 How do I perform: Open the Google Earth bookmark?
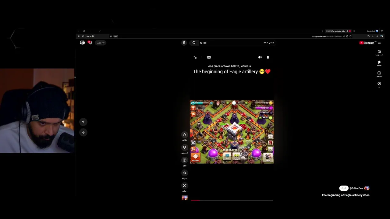[372, 31]
